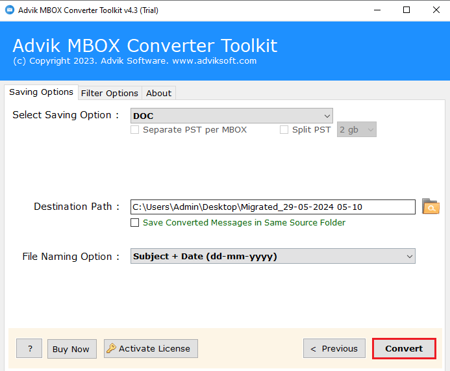Open help with the ? button
Image resolution: width=450 pixels, height=371 pixels.
(29, 348)
